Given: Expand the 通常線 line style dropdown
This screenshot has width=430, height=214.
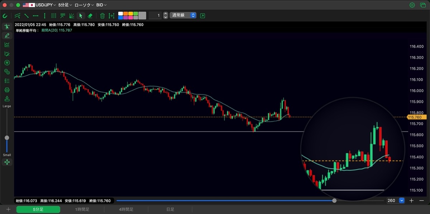Looking at the screenshot, I should 183,15.
